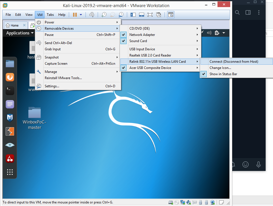Image resolution: width=273 pixels, height=206 pixels.
Task: Open Terminal from Kali dock
Action: [10, 91]
